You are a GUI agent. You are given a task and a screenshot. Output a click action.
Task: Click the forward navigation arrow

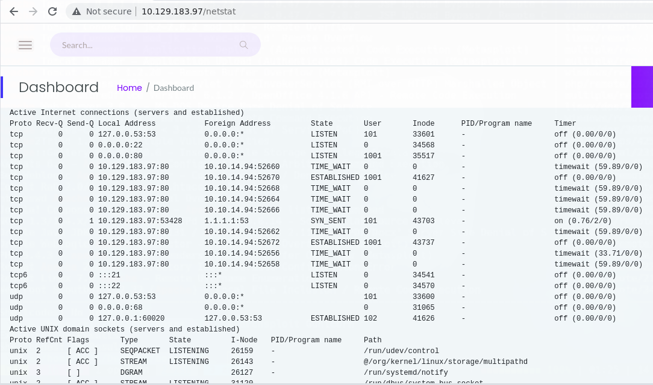(33, 11)
